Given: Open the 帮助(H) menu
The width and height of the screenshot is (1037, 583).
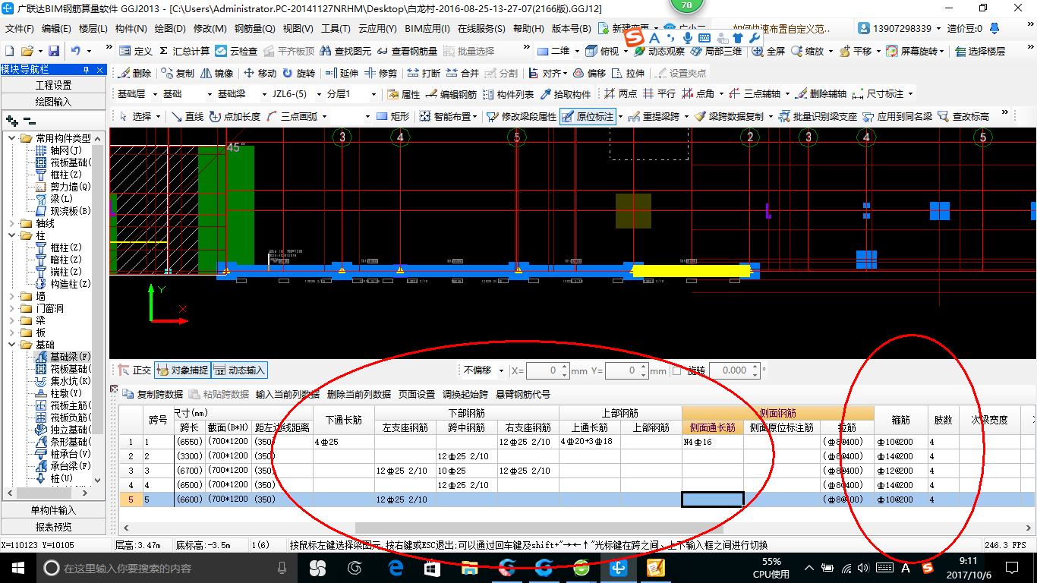Looking at the screenshot, I should coord(528,29).
